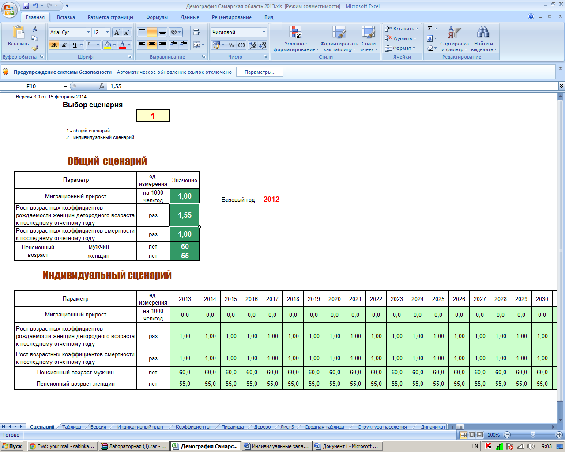Click the Параметры... security warning button

click(x=260, y=72)
